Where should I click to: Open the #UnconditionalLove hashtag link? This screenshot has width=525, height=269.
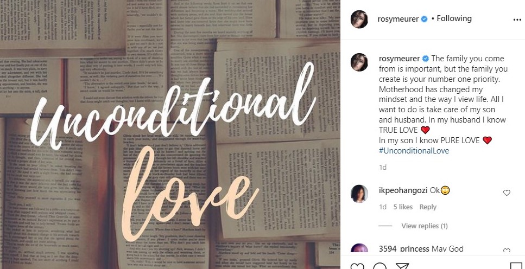pyautogui.click(x=414, y=151)
